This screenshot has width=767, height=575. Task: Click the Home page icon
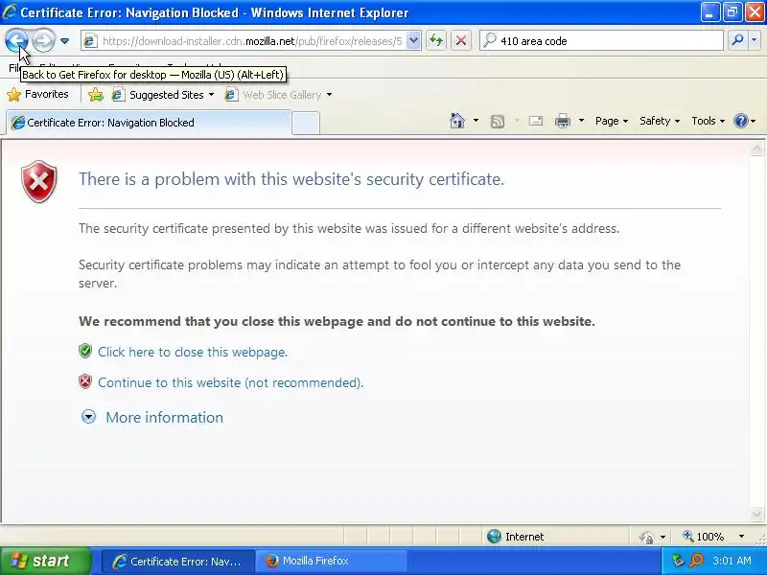coord(457,121)
